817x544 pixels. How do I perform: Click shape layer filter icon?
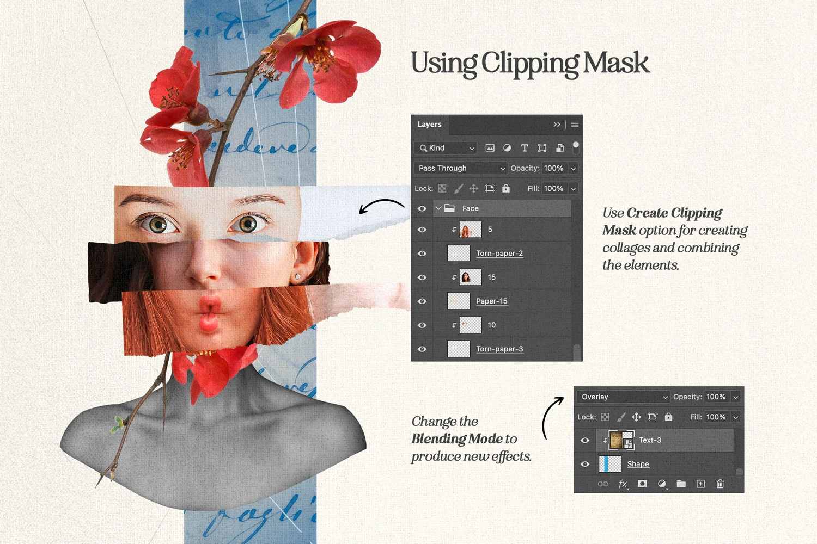tap(542, 148)
